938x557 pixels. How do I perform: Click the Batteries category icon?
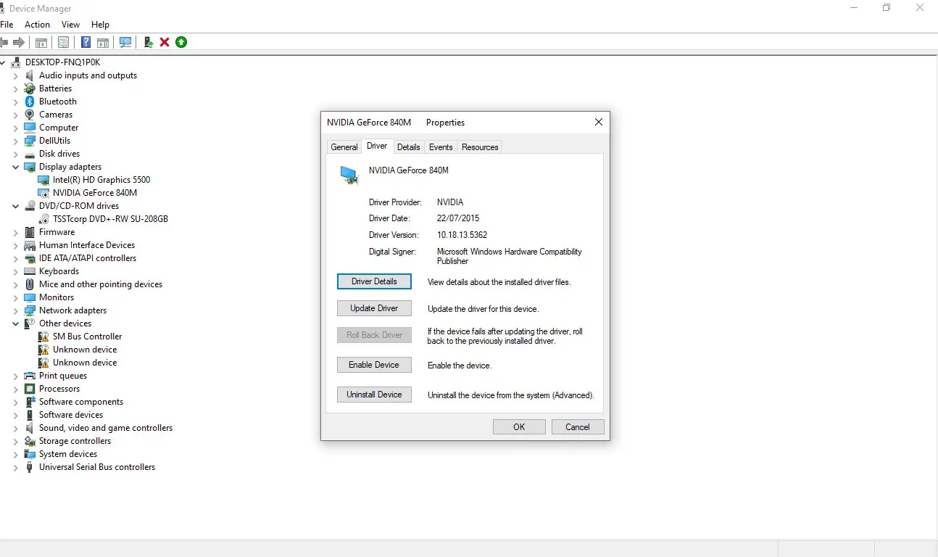tap(30, 88)
